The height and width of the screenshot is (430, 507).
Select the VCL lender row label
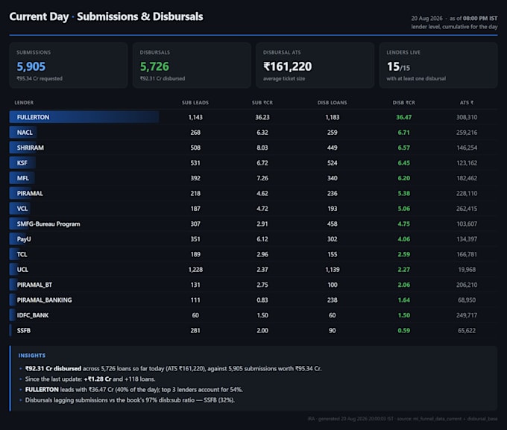coord(22,209)
